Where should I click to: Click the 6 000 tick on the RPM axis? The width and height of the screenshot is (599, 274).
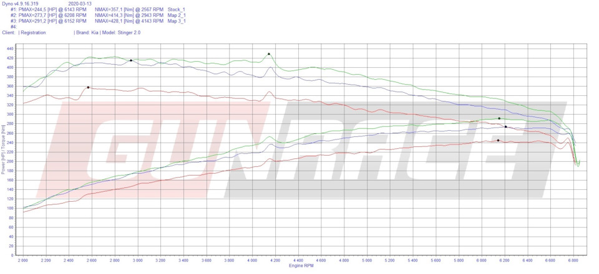click(481, 260)
